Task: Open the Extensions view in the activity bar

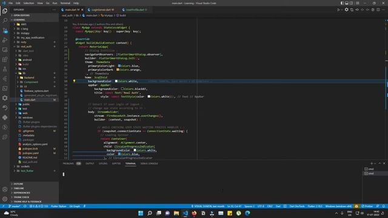Action: pos(5,59)
